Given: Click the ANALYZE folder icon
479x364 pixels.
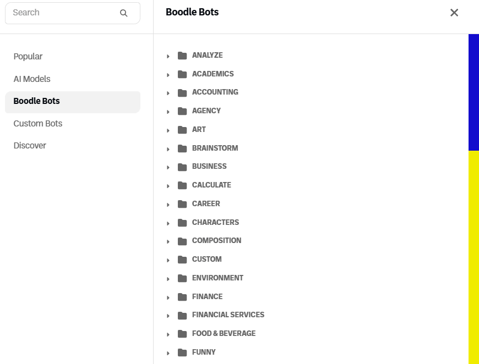Looking at the screenshot, I should pyautogui.click(x=182, y=56).
